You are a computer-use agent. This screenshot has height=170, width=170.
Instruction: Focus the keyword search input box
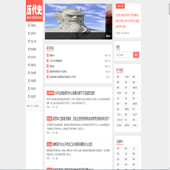point(125,55)
